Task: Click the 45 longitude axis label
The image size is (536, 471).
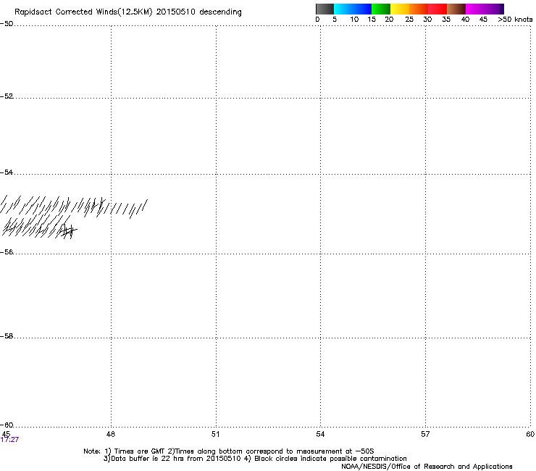Action: [x=6, y=434]
